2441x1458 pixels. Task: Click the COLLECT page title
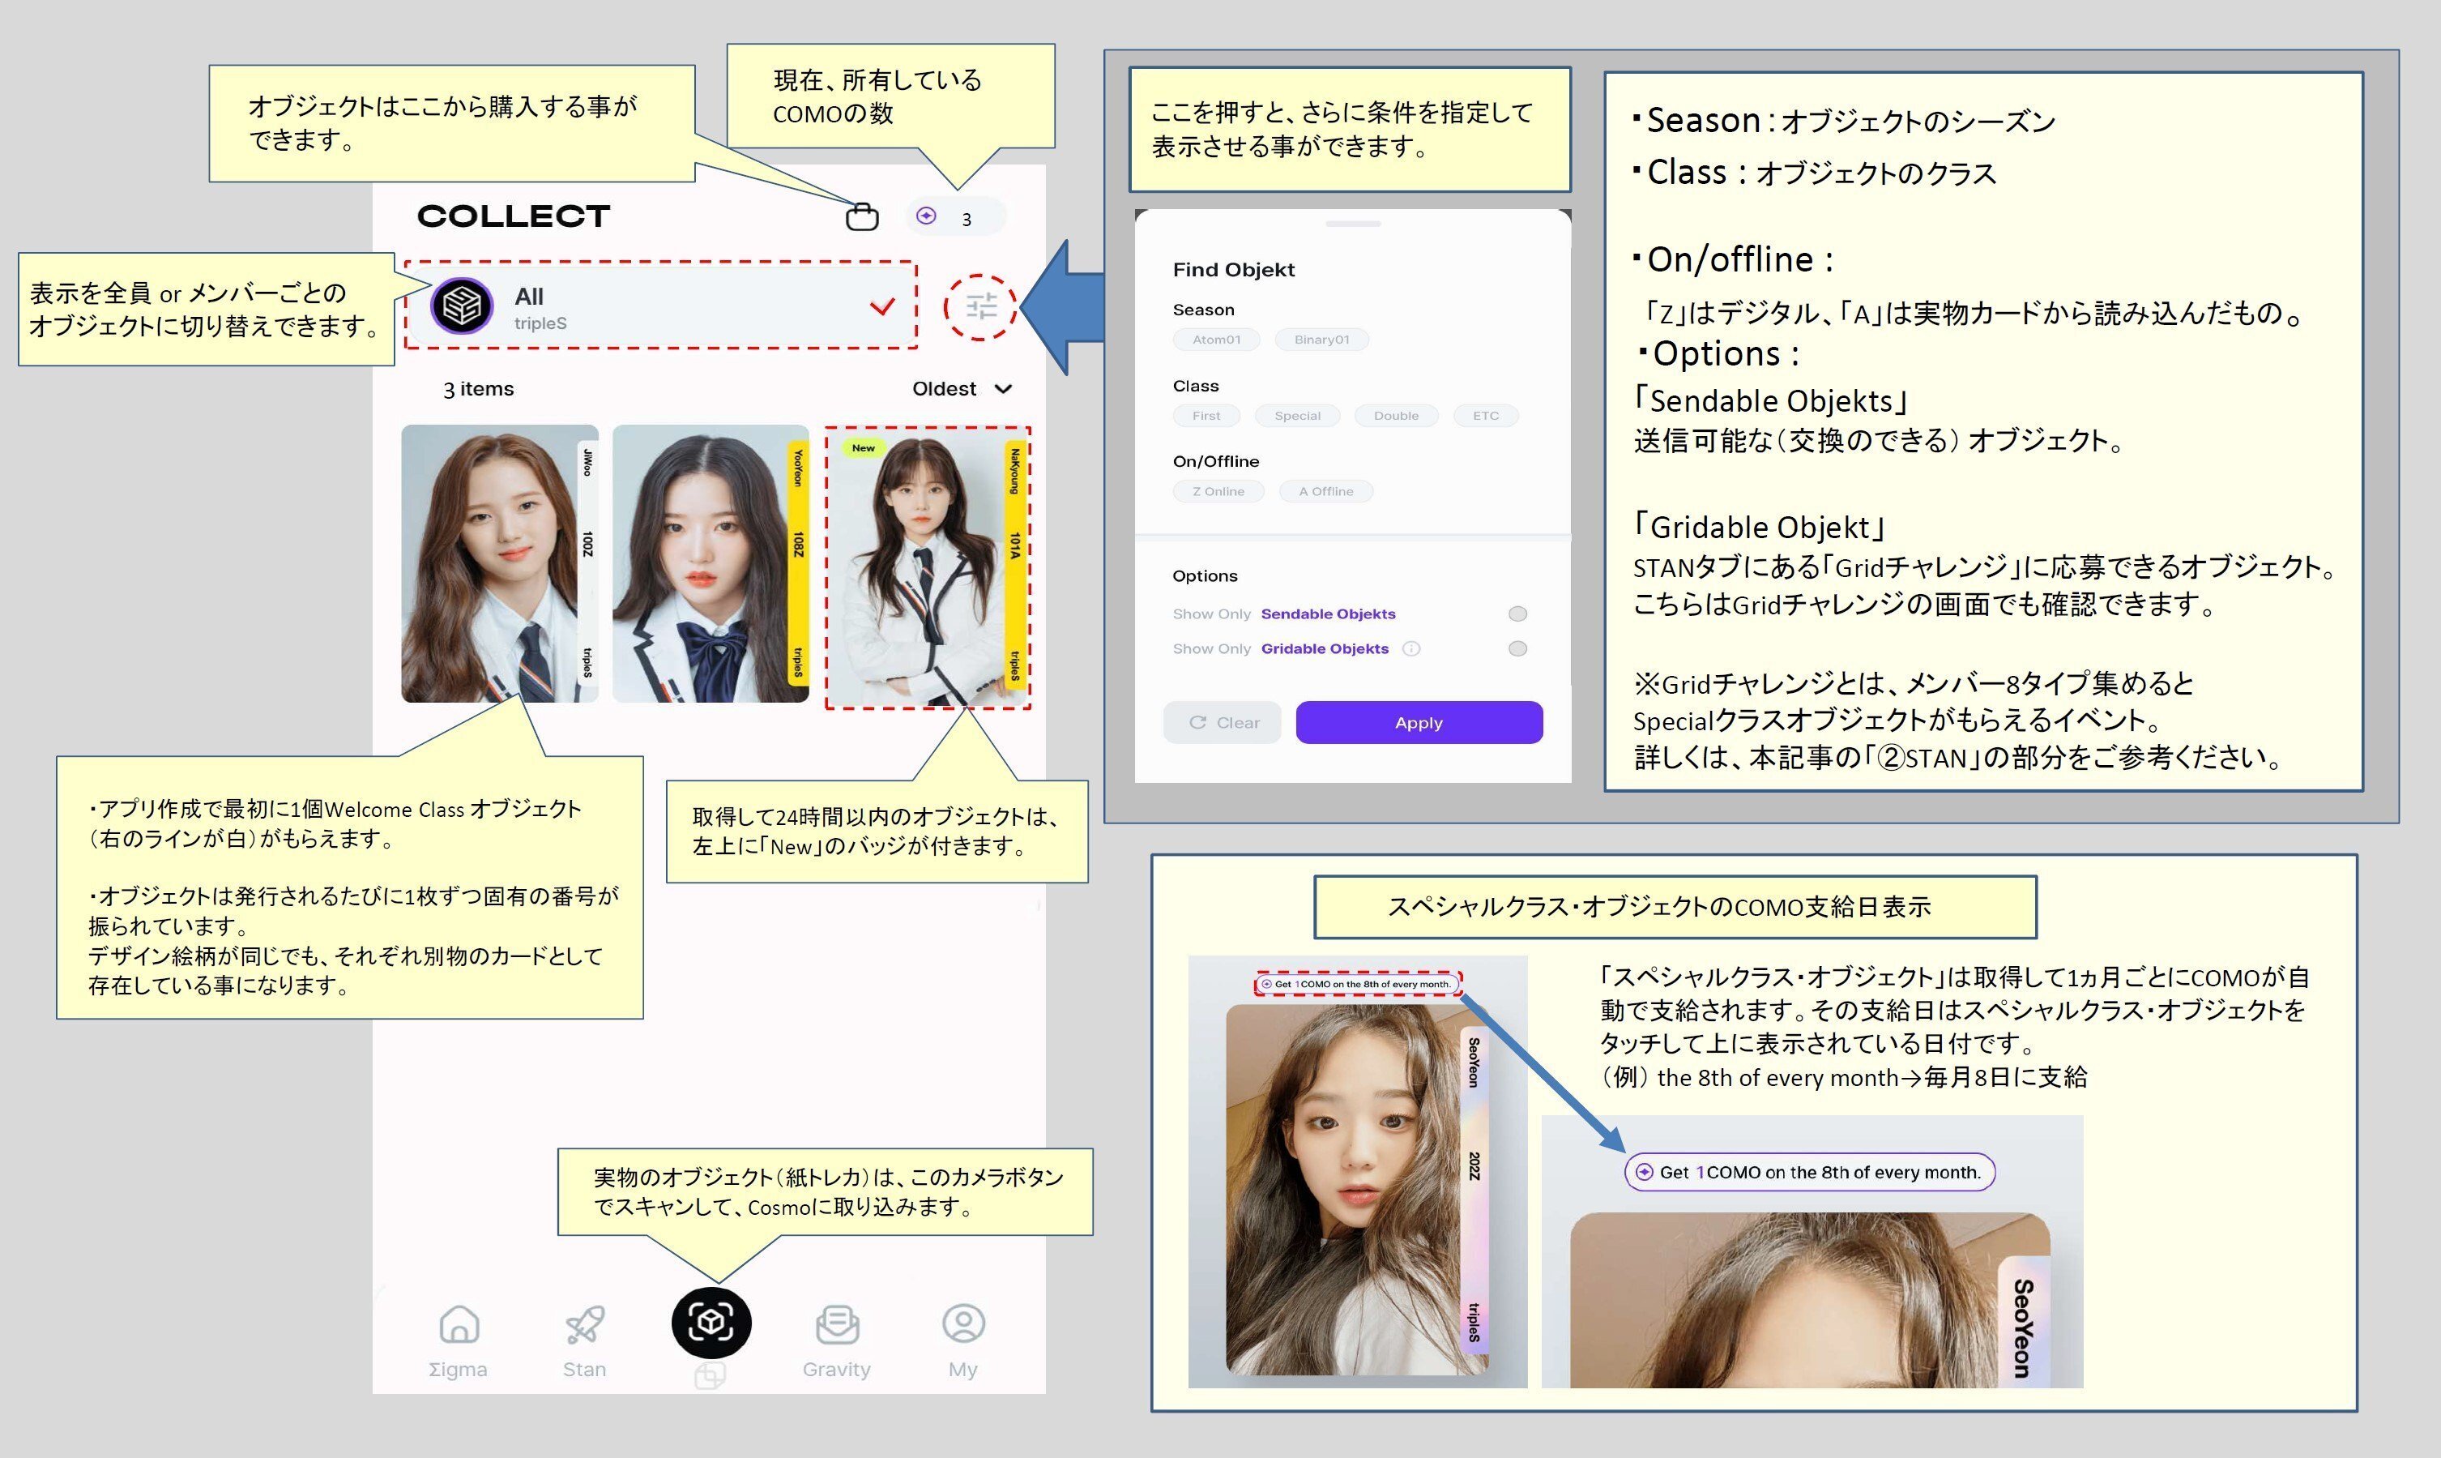point(514,216)
